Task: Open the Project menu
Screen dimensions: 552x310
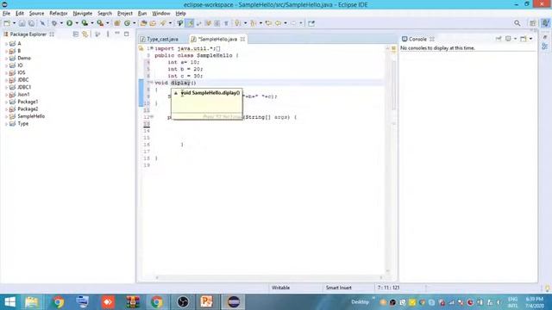Action: (x=124, y=14)
